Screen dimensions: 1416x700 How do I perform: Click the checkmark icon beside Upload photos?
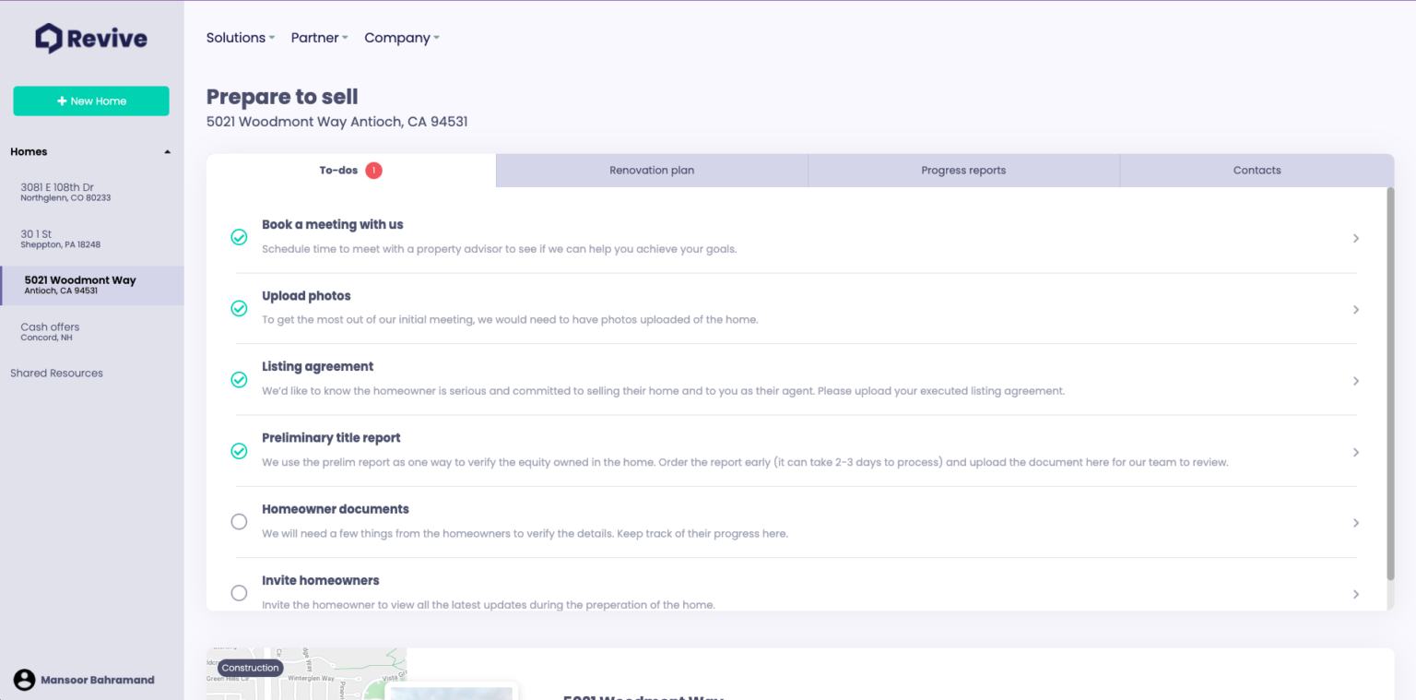[x=239, y=308]
